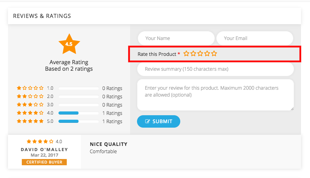
Task: Click the Nice Quality review title
Action: [109, 144]
